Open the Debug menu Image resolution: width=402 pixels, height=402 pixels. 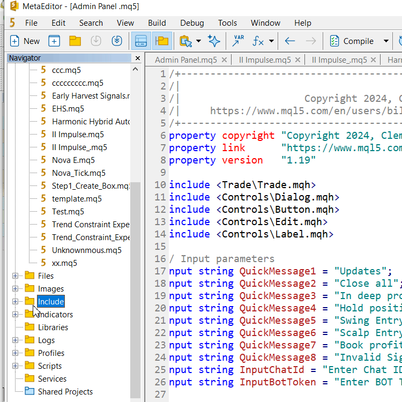click(x=192, y=23)
